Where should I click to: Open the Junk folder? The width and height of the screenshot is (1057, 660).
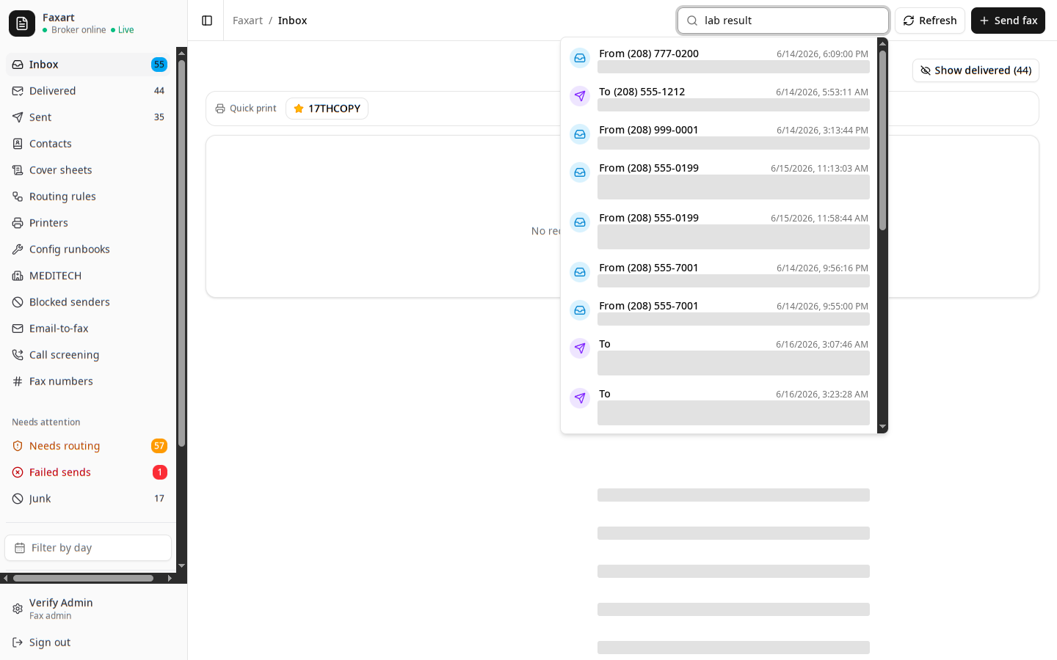click(x=88, y=499)
